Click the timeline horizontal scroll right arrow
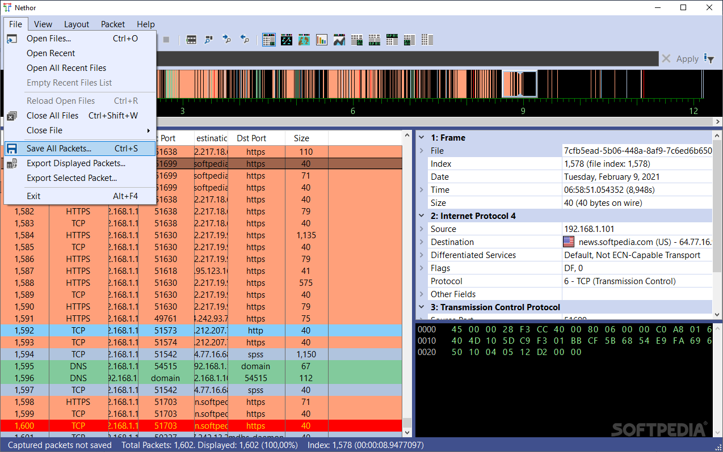This screenshot has height=452, width=723. coord(718,122)
